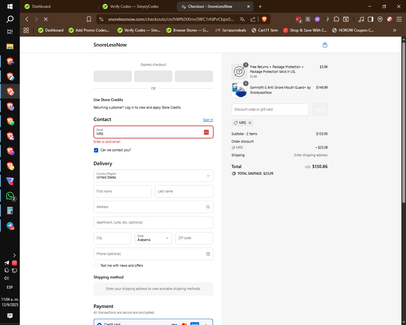Close the Checkout - SnoreLessNow tab

(248, 6)
